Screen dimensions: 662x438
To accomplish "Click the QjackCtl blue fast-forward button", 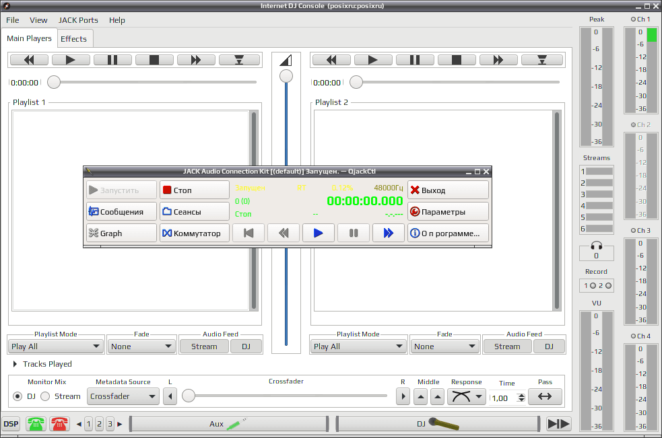I will pos(389,233).
